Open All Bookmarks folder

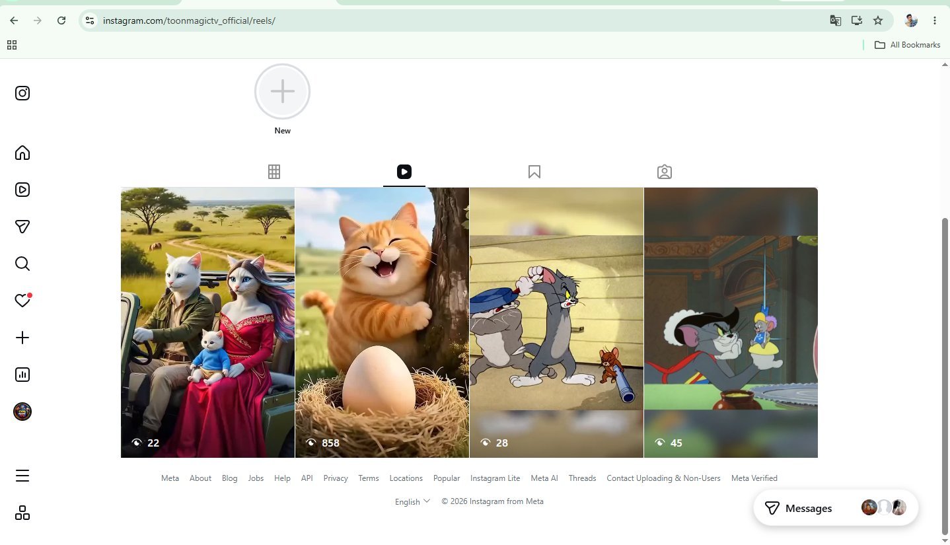point(907,45)
